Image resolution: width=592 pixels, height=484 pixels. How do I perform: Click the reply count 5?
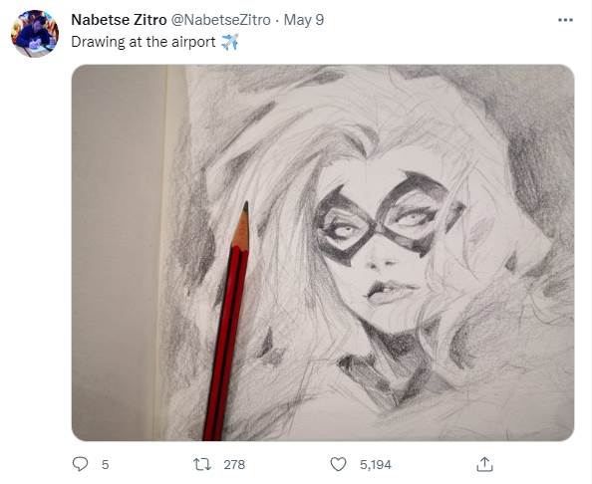(x=105, y=464)
